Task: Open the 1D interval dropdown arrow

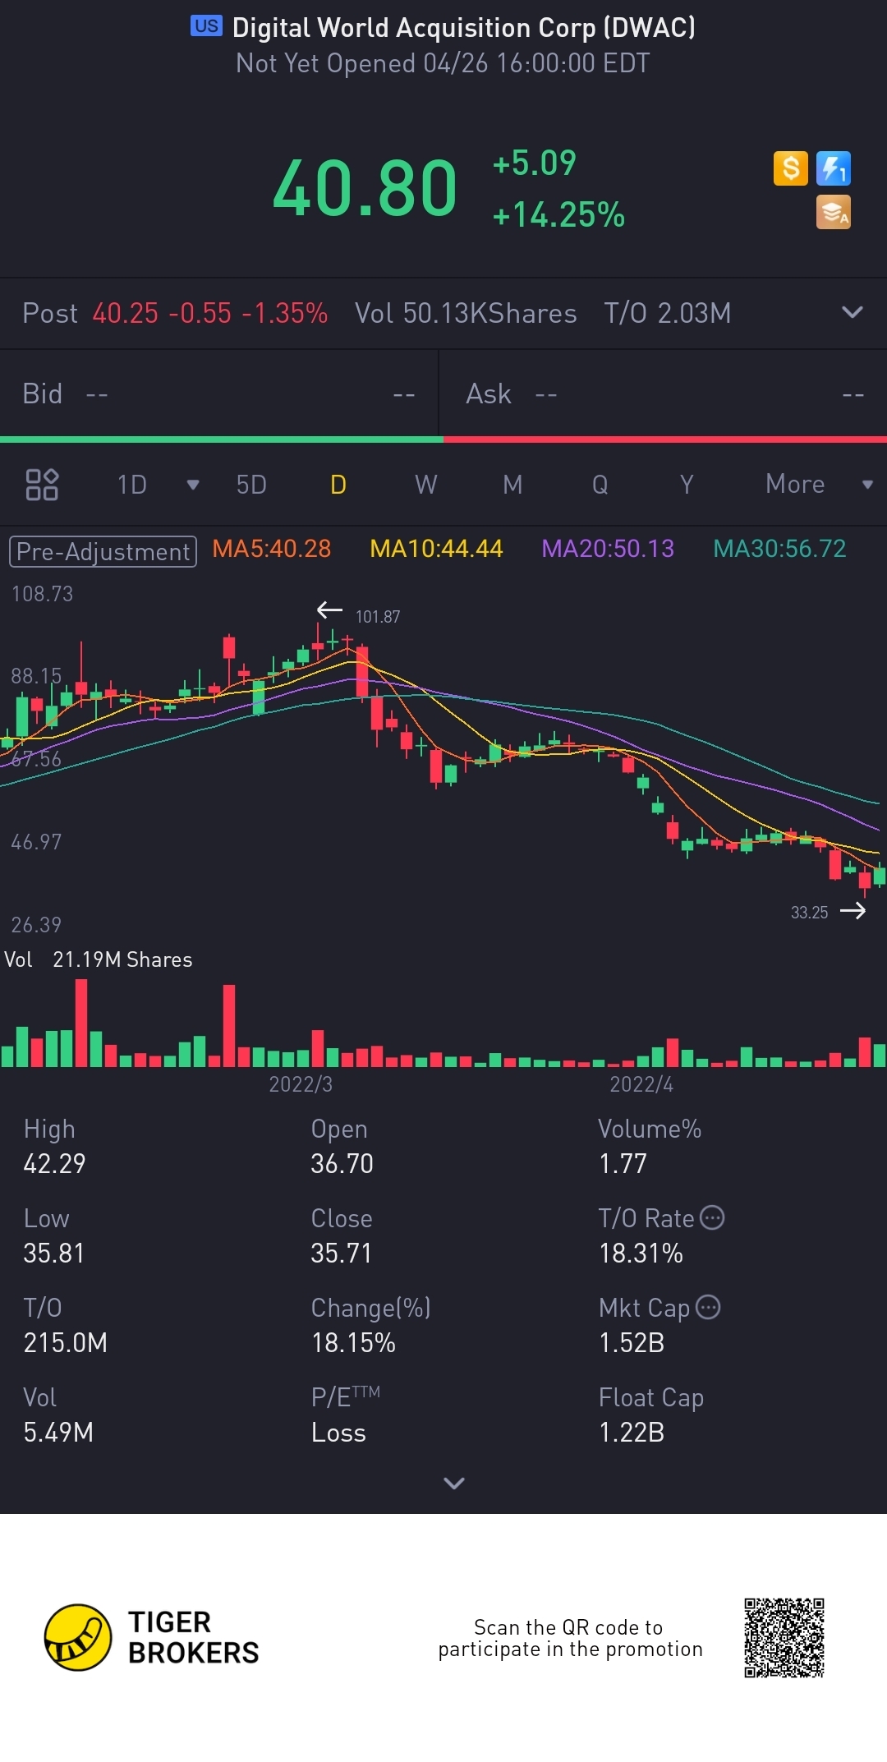Action: point(193,485)
